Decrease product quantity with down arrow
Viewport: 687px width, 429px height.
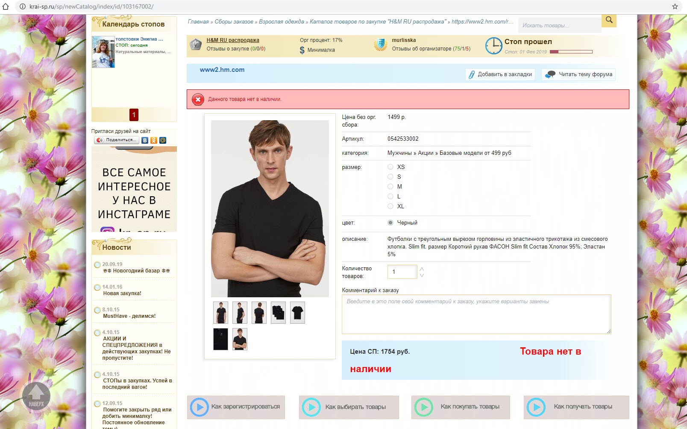pos(422,275)
